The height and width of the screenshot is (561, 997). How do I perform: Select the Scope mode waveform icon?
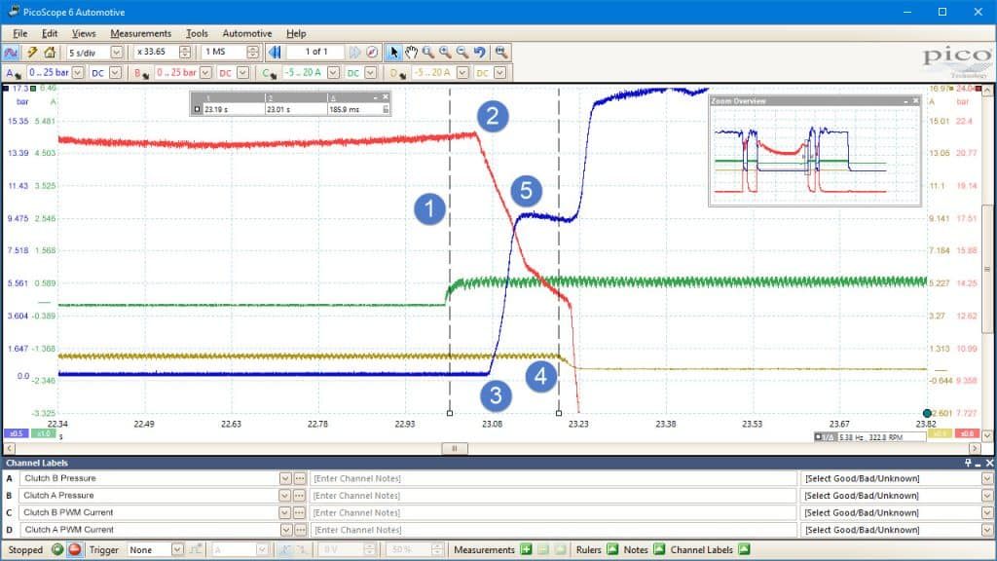pos(11,53)
